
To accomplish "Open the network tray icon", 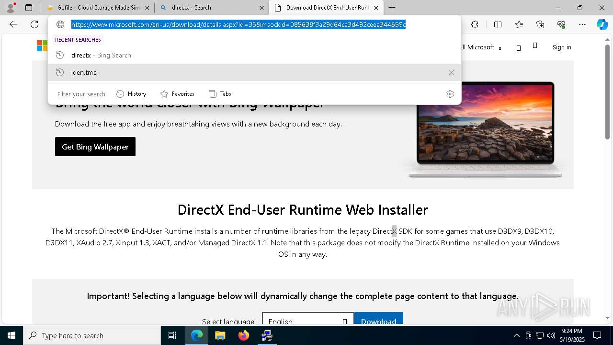I will pos(540,335).
